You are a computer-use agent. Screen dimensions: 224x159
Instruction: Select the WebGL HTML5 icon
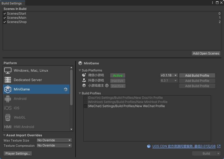pyautogui.click(x=8, y=118)
